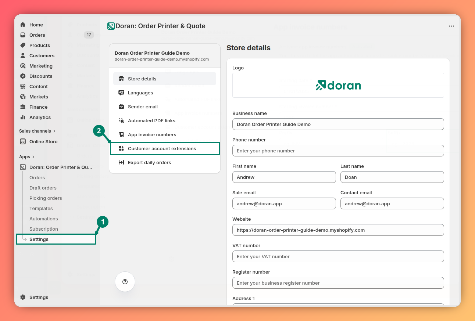Image resolution: width=475 pixels, height=321 pixels.
Task: Open Sender email settings
Action: point(165,107)
